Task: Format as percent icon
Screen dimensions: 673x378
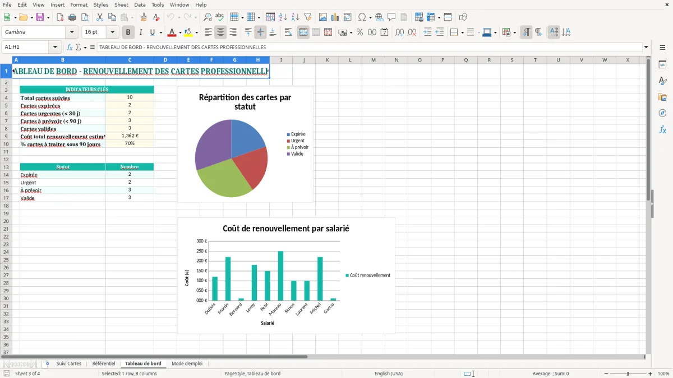Action: click(359, 32)
